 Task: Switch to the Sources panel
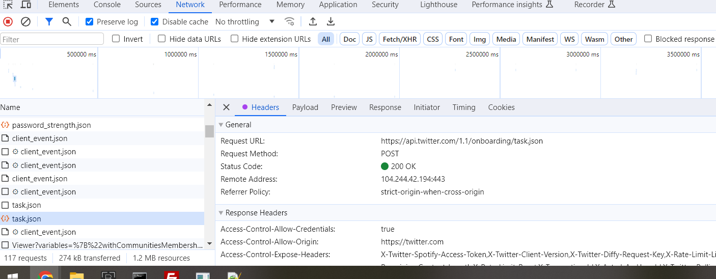[x=148, y=5]
